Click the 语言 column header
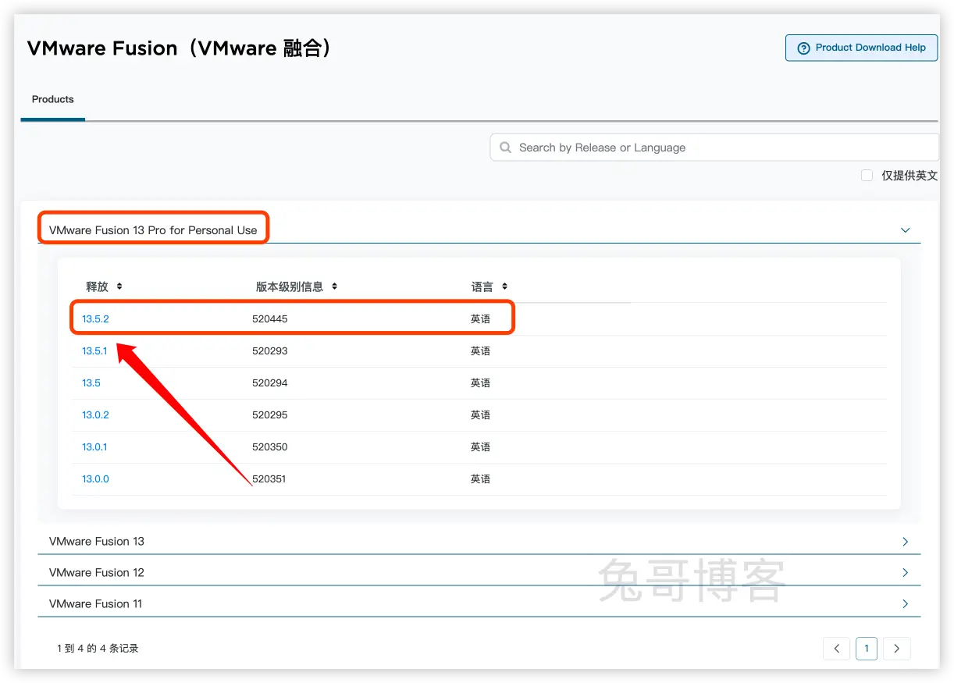The width and height of the screenshot is (954, 683). click(482, 286)
